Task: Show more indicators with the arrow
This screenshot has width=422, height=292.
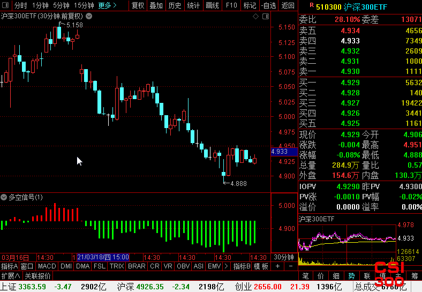Action: point(227,266)
